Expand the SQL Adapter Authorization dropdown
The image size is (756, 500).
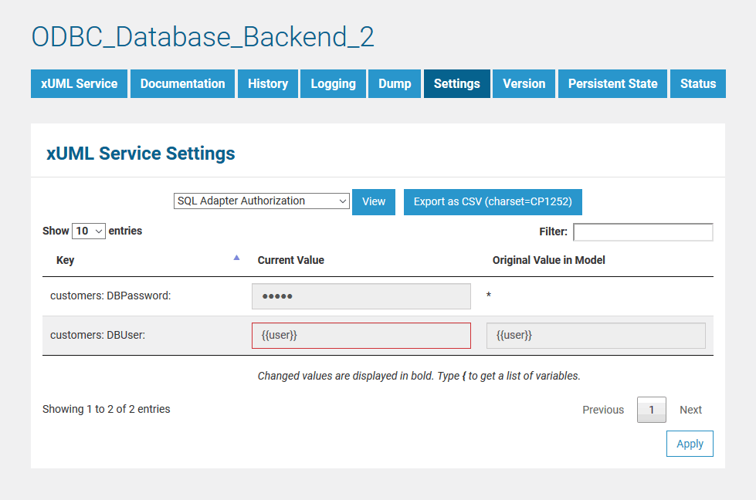click(x=262, y=201)
